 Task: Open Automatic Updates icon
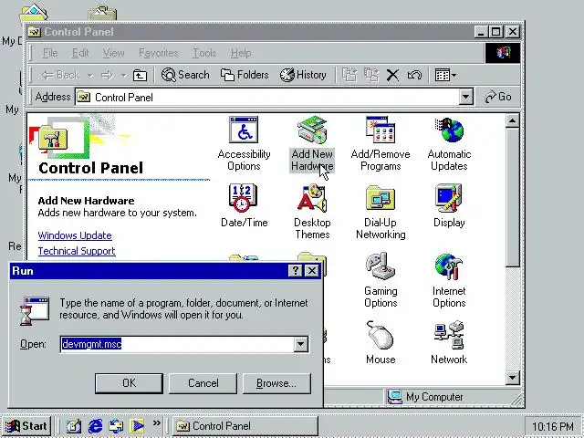coord(449,143)
